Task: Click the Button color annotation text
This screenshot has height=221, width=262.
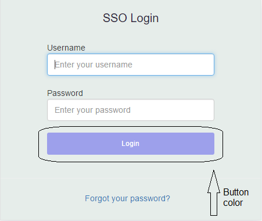Action: 236,197
